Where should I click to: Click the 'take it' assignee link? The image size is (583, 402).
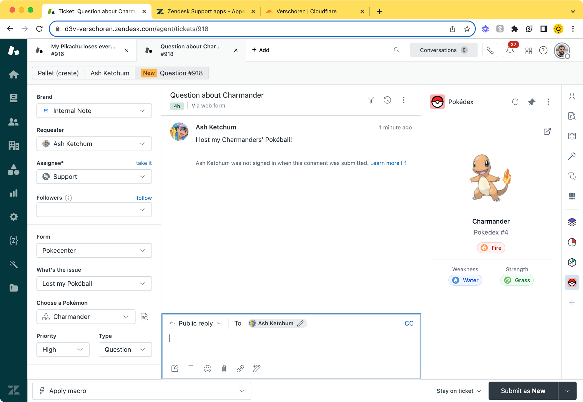(144, 163)
